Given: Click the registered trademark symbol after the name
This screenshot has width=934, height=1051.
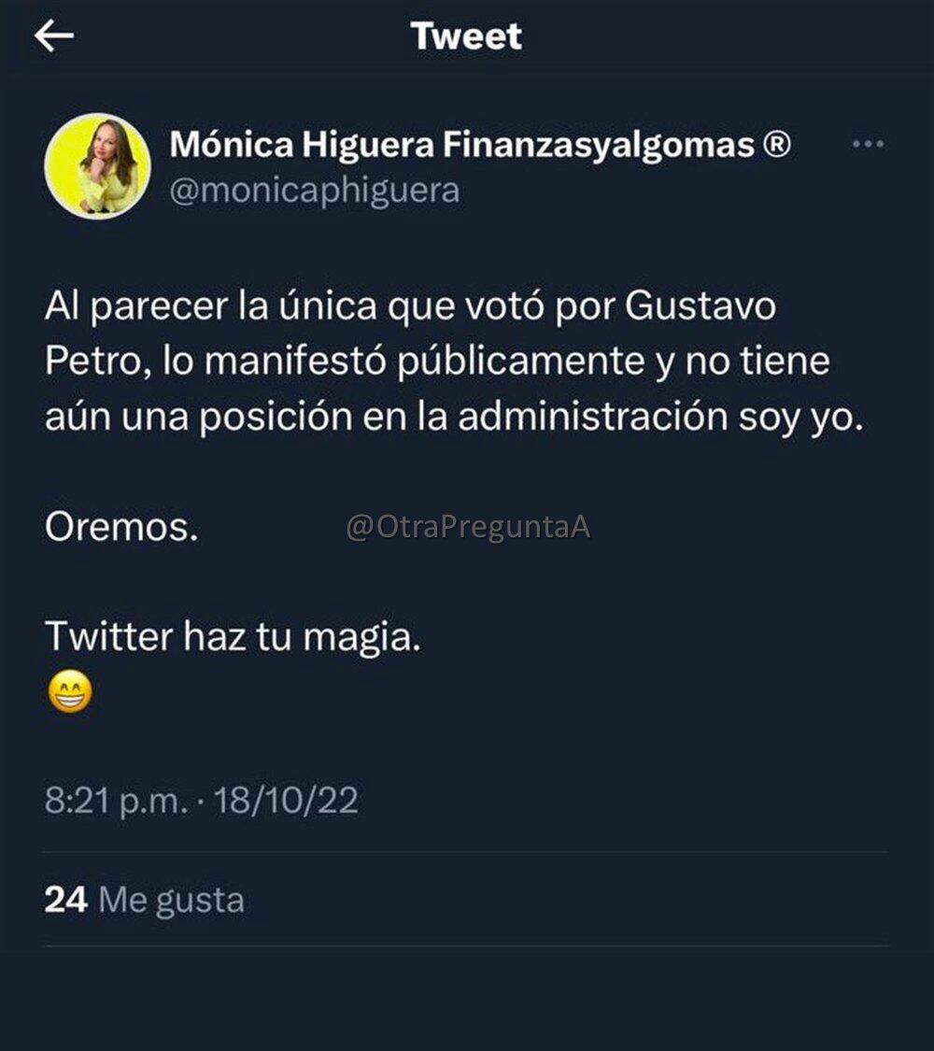Looking at the screenshot, I should tap(777, 145).
